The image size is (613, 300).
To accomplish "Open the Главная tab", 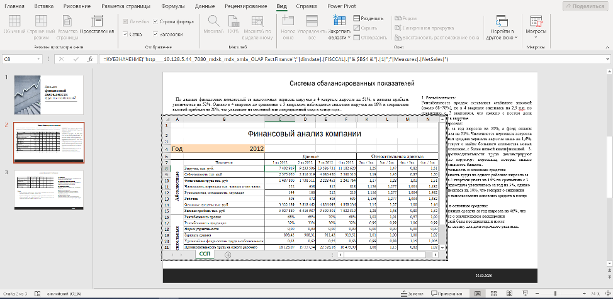I will pos(14,6).
